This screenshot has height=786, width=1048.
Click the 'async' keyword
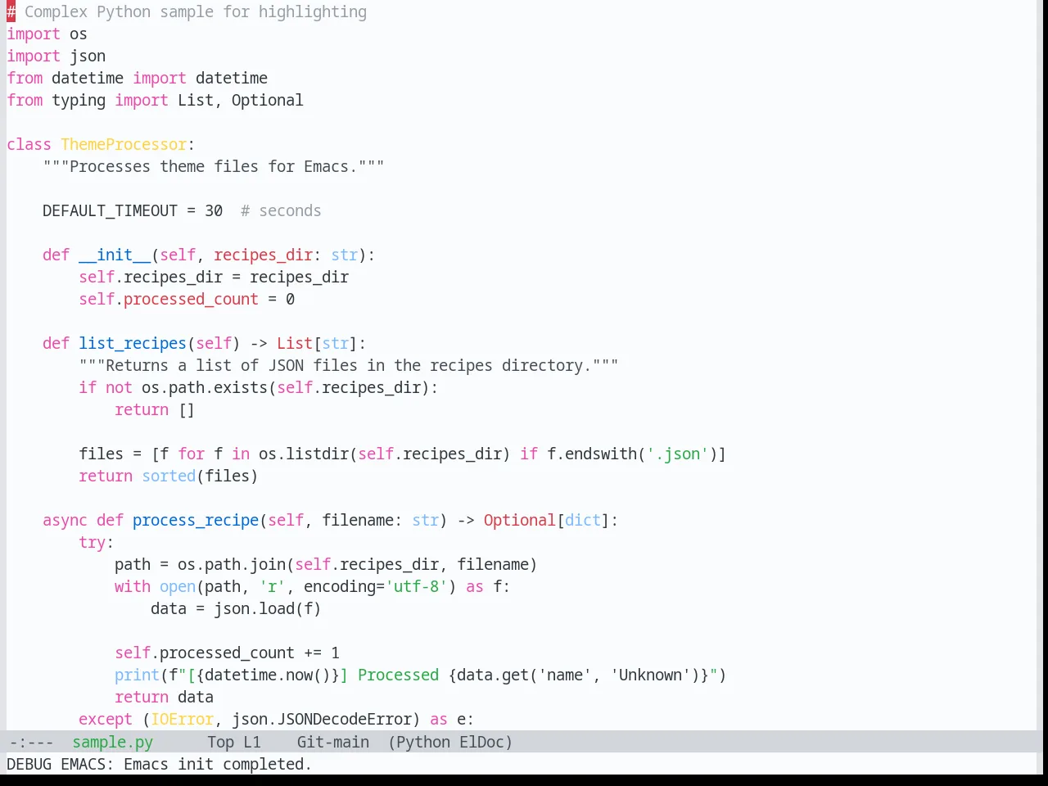[65, 520]
